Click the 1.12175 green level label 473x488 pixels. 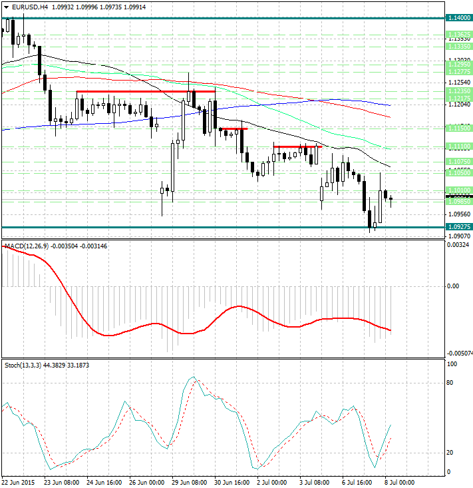coord(459,98)
